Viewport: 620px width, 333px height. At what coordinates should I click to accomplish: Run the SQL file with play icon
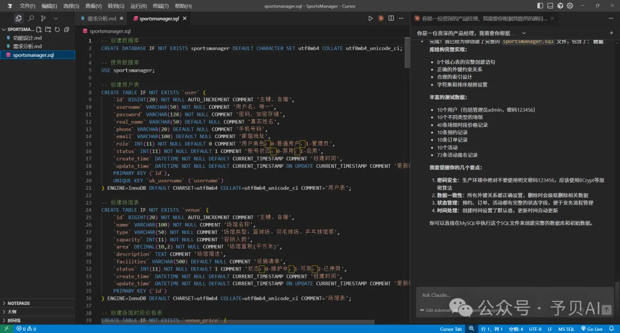(x=370, y=18)
